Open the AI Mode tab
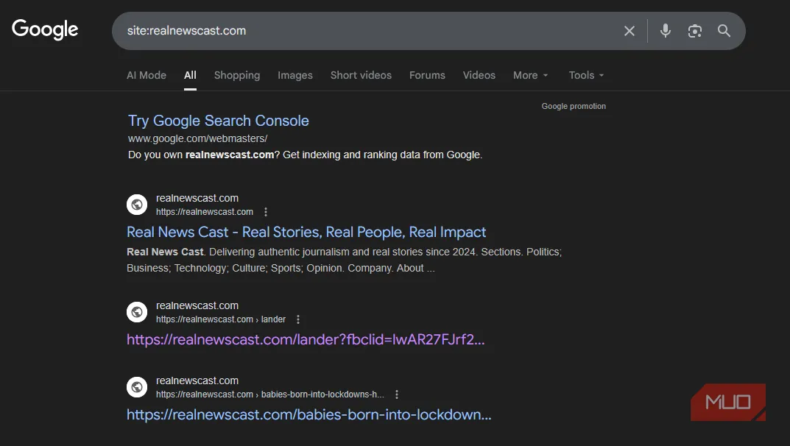 (146, 75)
